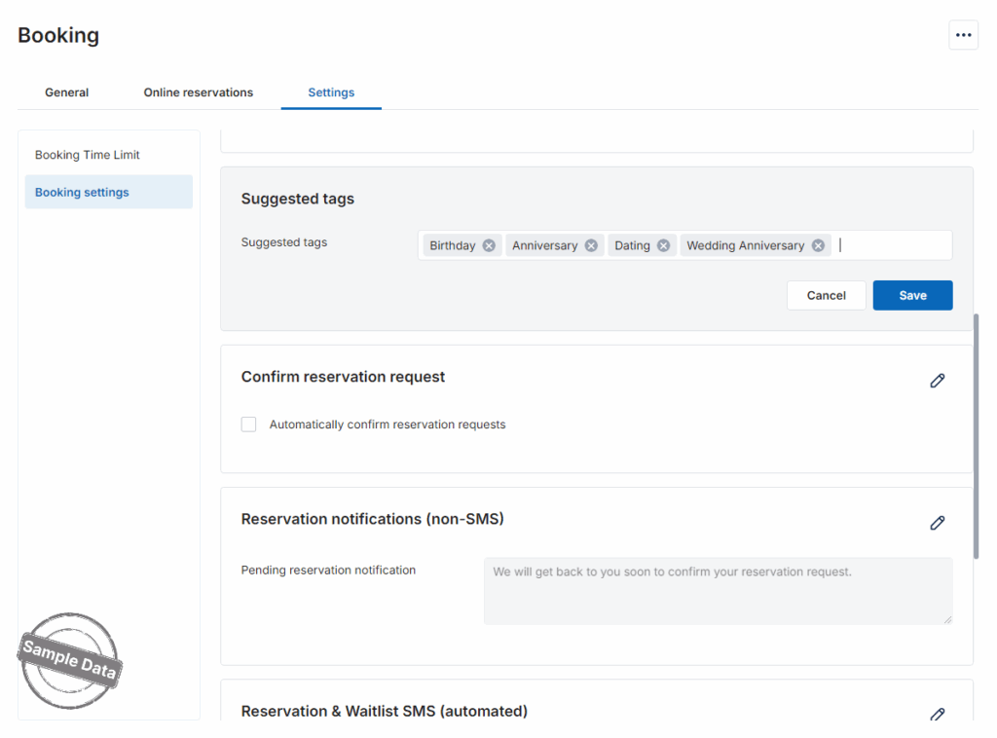Save the suggested tags

(912, 295)
